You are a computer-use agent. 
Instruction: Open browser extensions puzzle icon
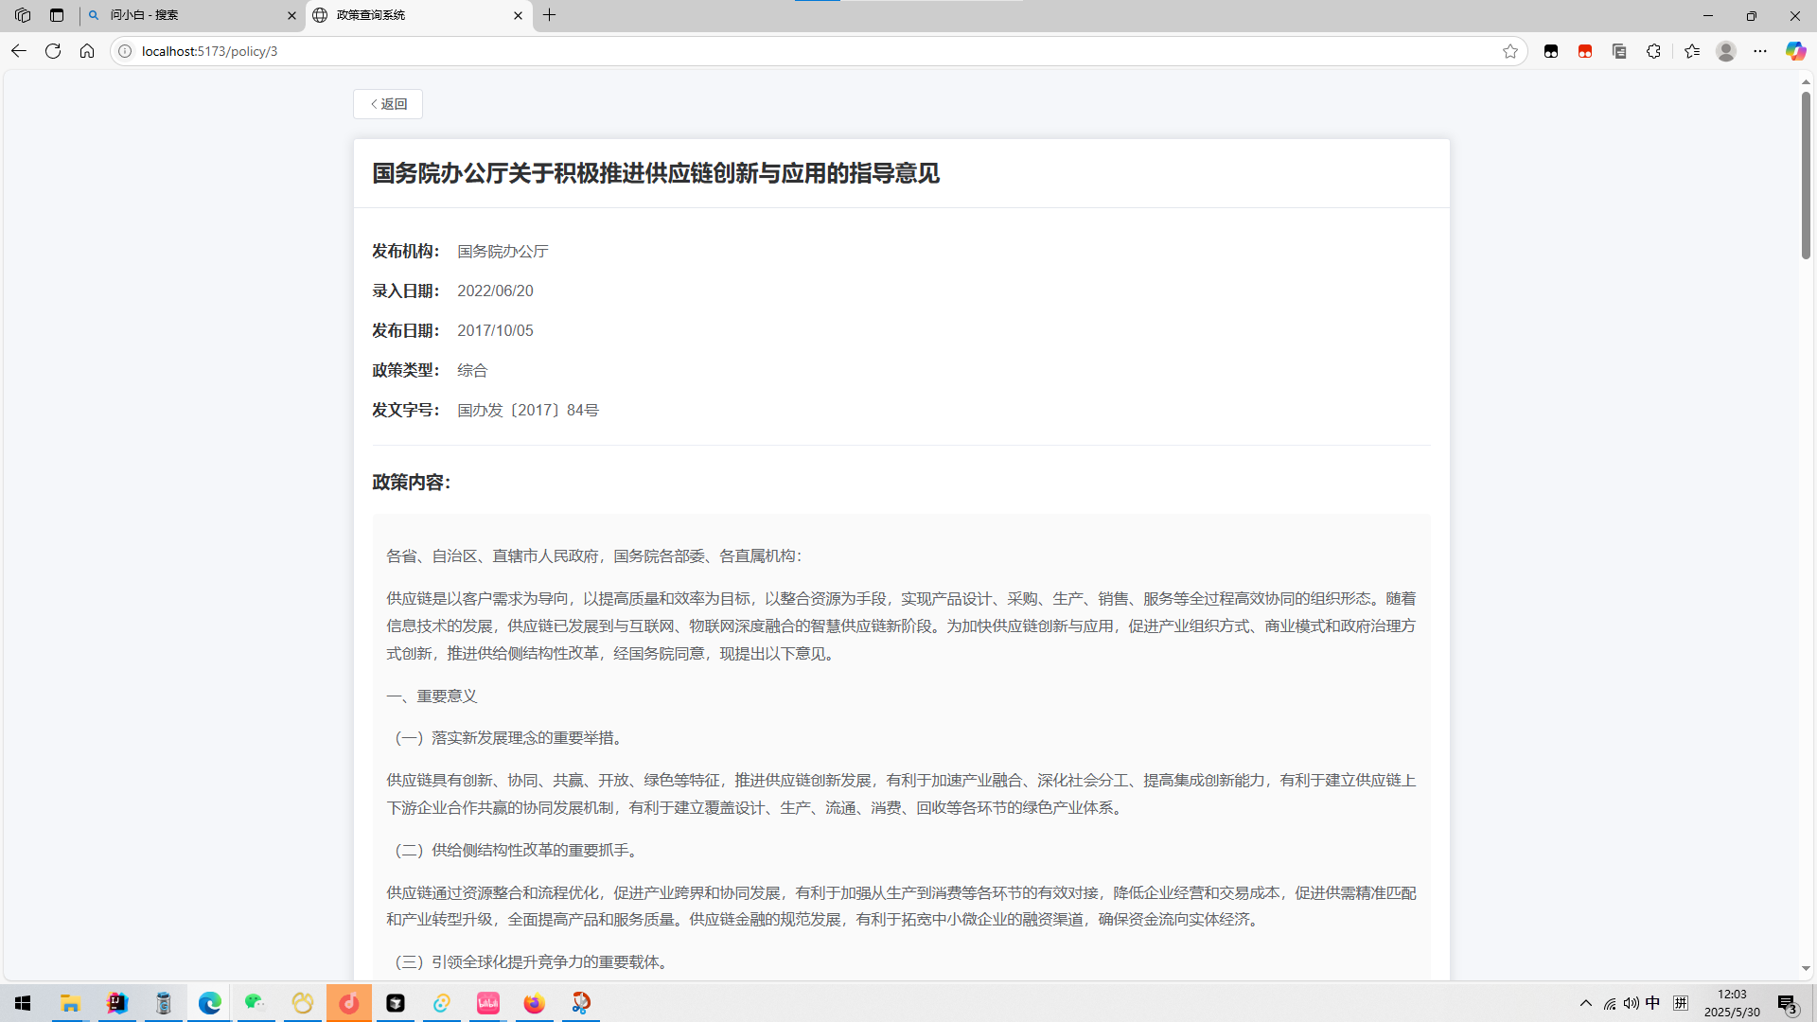(1653, 51)
